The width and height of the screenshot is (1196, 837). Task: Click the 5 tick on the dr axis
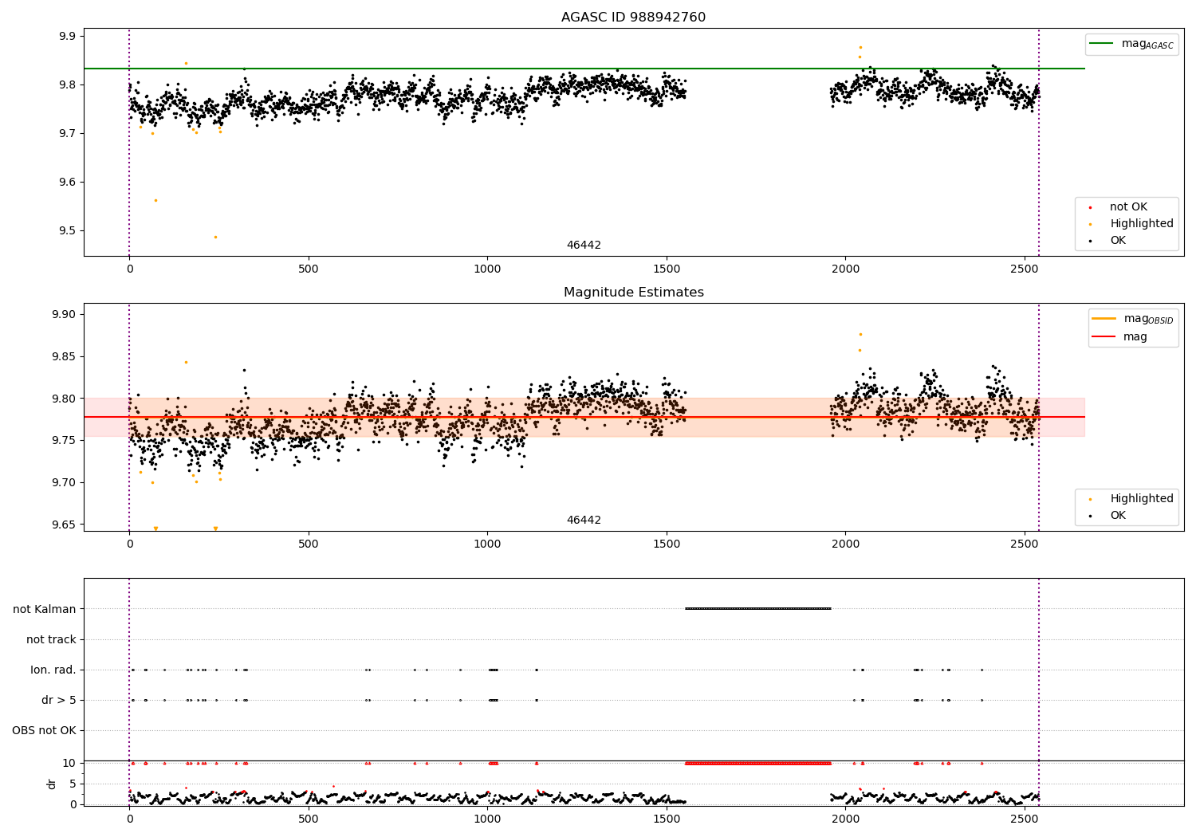point(73,784)
